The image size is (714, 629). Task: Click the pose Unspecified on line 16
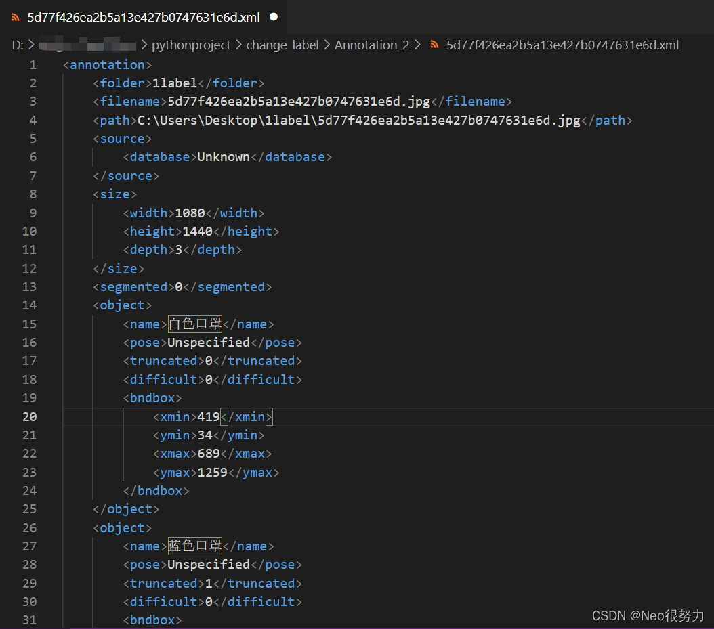(x=209, y=343)
